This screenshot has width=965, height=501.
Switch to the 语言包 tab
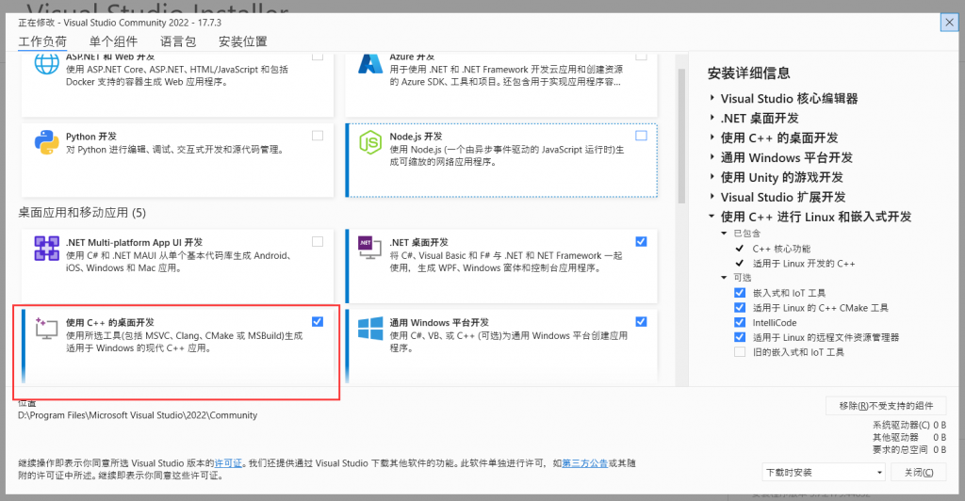click(178, 41)
